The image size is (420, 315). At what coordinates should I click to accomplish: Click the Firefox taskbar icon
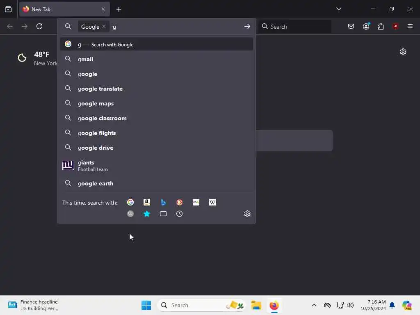tap(274, 305)
